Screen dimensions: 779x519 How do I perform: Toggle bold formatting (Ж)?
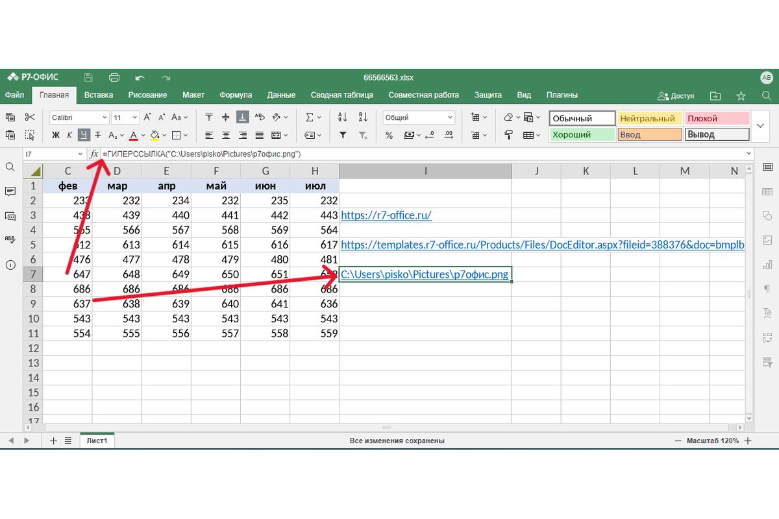point(56,135)
